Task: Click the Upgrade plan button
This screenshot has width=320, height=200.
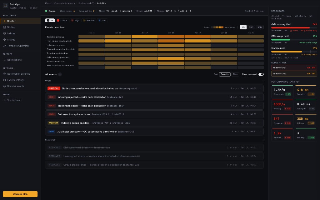Action: point(20,194)
